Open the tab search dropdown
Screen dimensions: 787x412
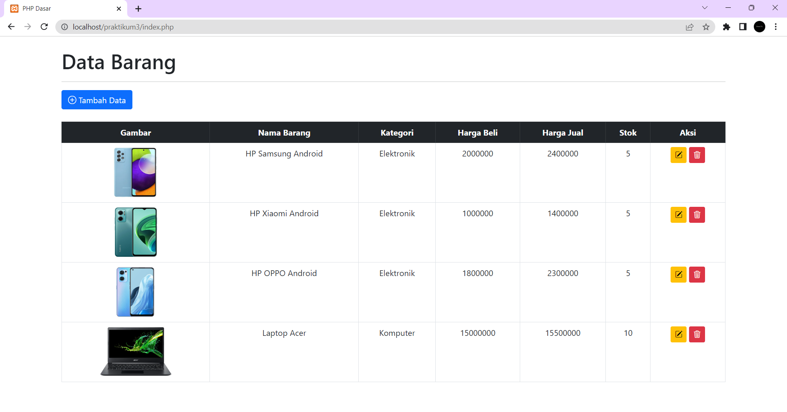pos(705,7)
